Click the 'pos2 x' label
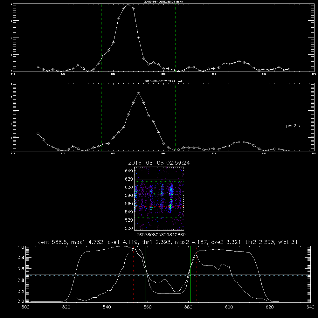318x318 pixels. pos(293,126)
